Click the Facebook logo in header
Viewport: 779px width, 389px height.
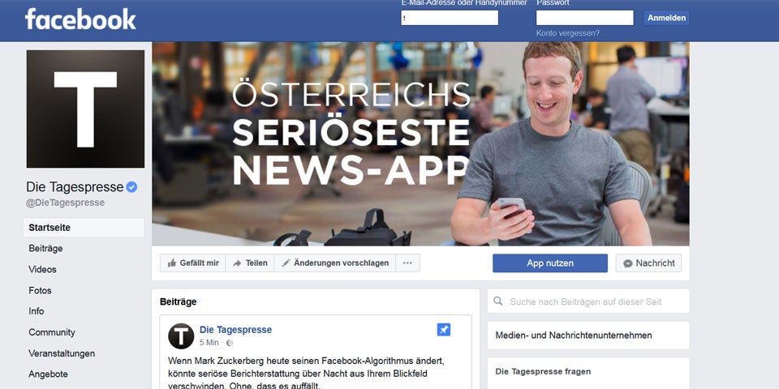point(80,19)
